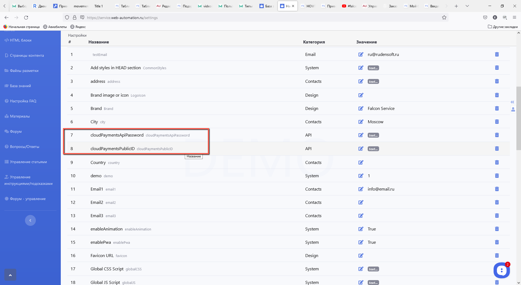
Task: Show text value for Add styles in HEAD
Action: pyautogui.click(x=373, y=68)
